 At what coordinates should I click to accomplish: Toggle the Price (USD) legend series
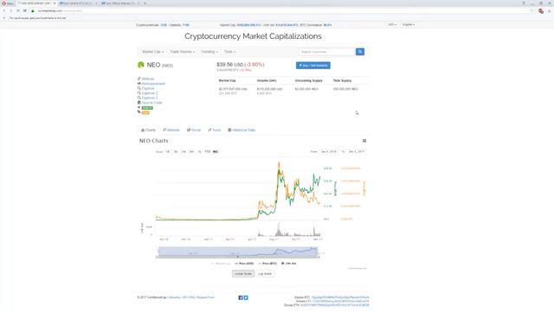(244, 263)
